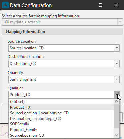Open the Destination Location dropdown arrow
Viewport: 124px width, 139px height.
pos(117,64)
